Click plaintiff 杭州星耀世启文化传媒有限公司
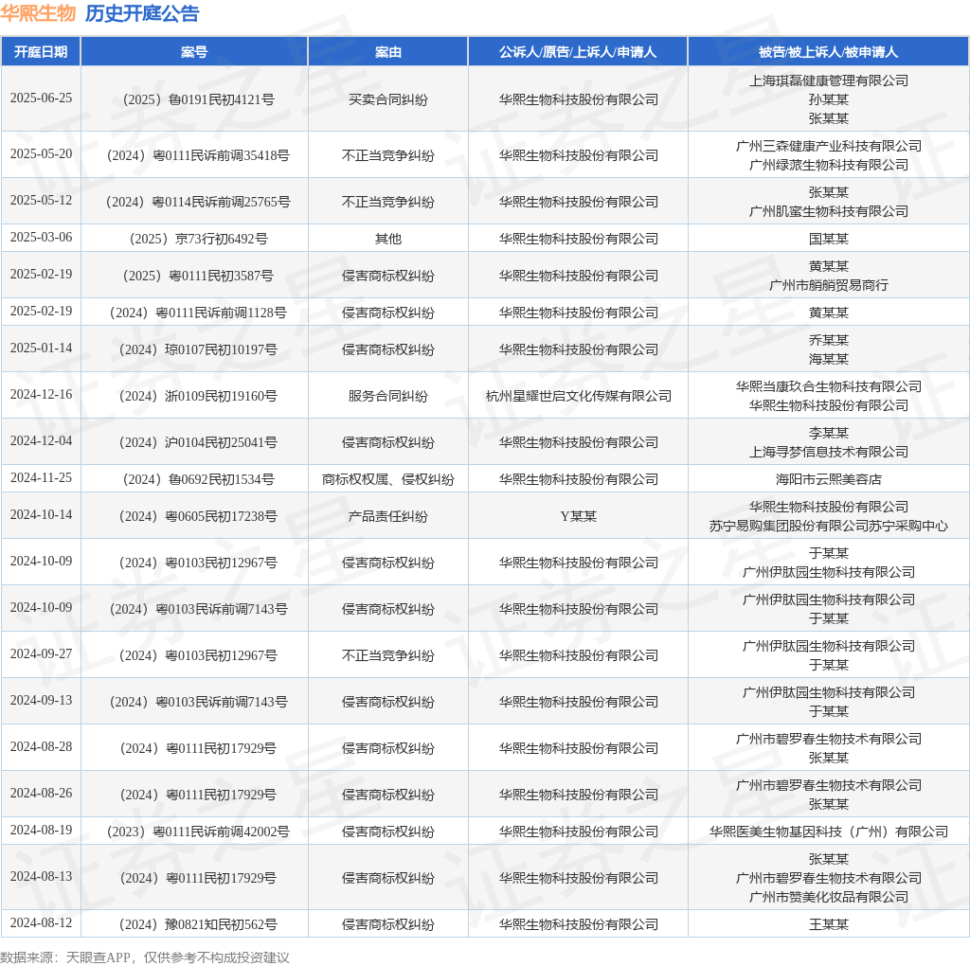Viewport: 970px width, 966px height. click(x=578, y=396)
